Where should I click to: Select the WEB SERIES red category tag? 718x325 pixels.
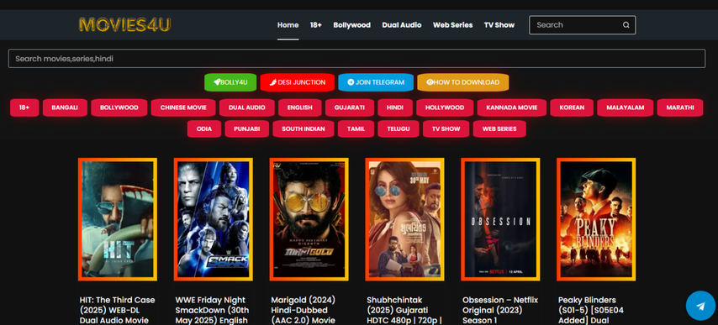tap(499, 128)
